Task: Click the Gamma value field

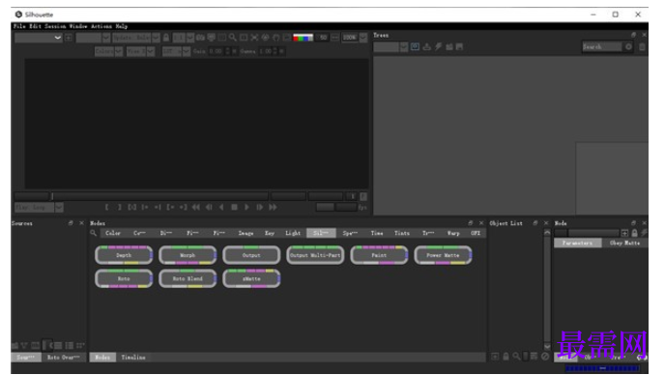Action: (x=265, y=51)
